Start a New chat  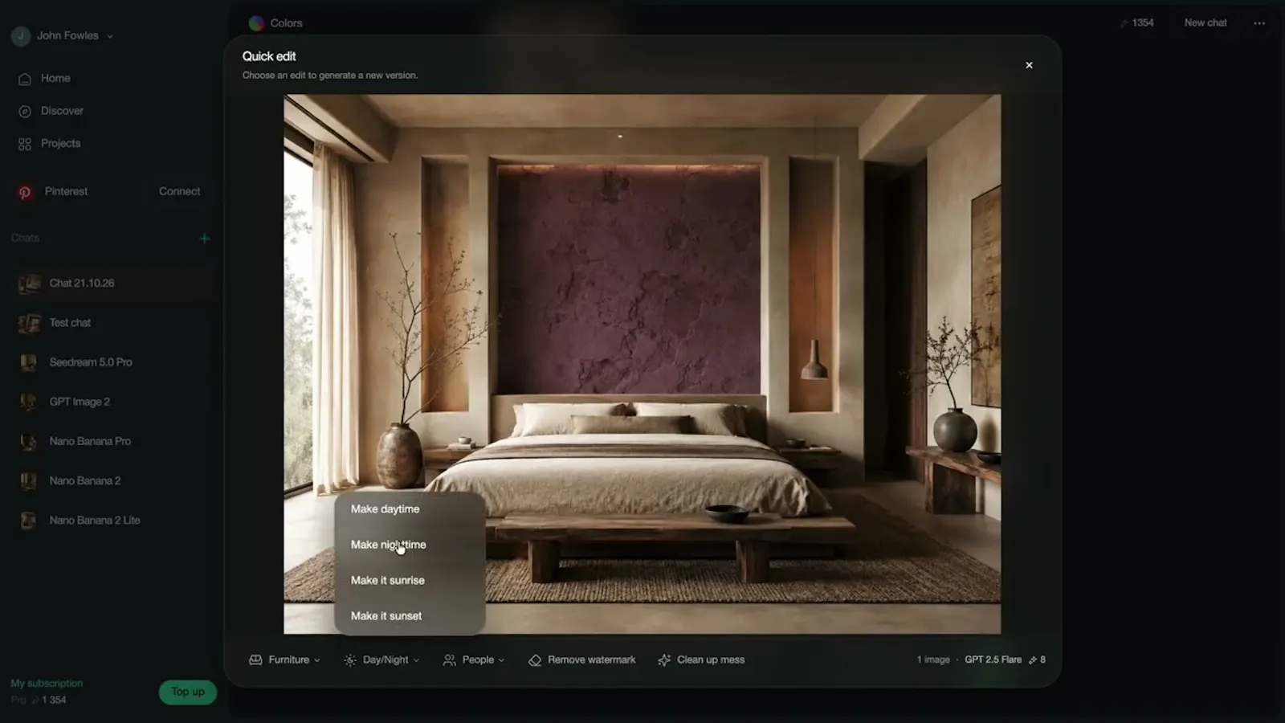[1205, 22]
